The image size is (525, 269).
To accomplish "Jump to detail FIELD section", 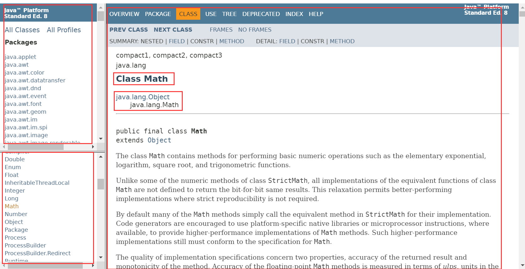I will pos(287,41).
